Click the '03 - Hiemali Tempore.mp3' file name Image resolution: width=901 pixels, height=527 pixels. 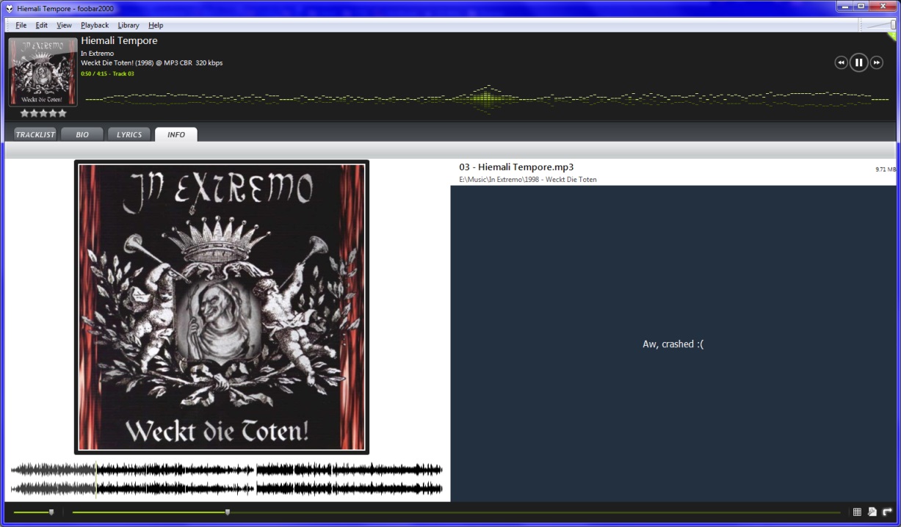[x=516, y=167]
